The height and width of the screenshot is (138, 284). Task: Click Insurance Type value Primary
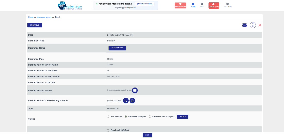[x=111, y=41]
